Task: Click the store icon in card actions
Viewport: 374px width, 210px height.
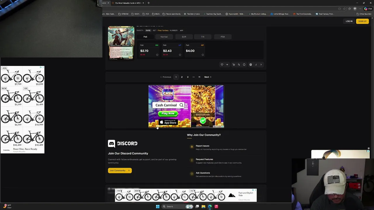Action: pos(250,65)
